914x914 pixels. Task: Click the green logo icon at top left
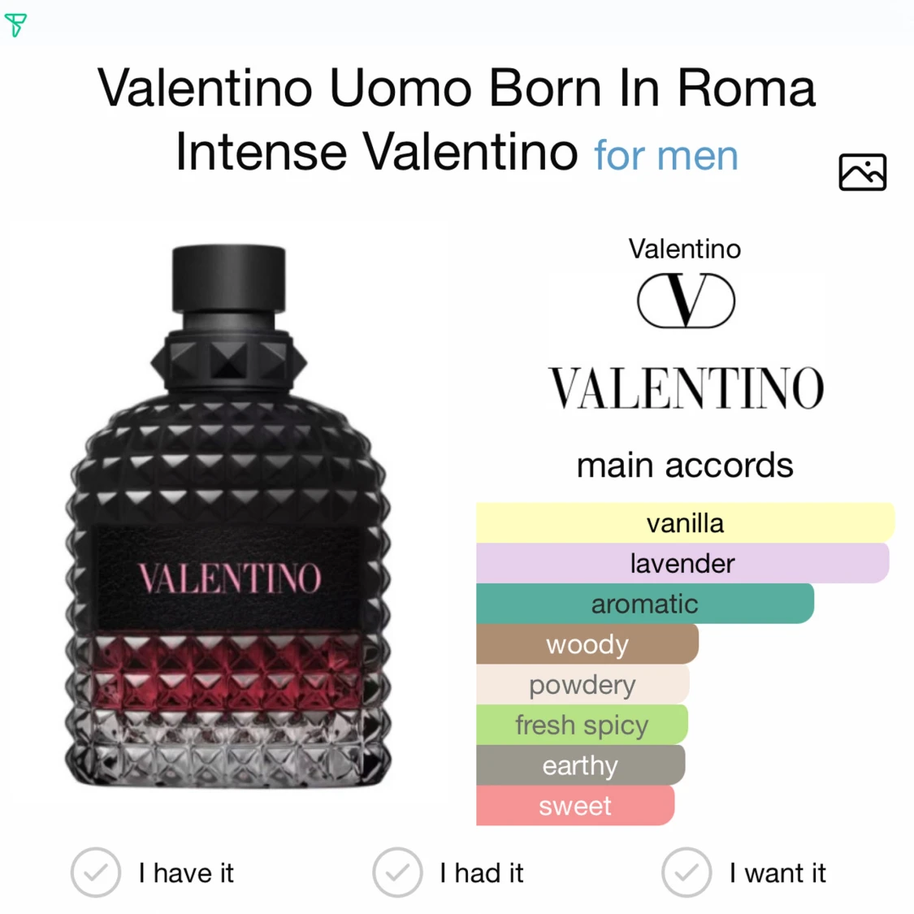coord(15,24)
